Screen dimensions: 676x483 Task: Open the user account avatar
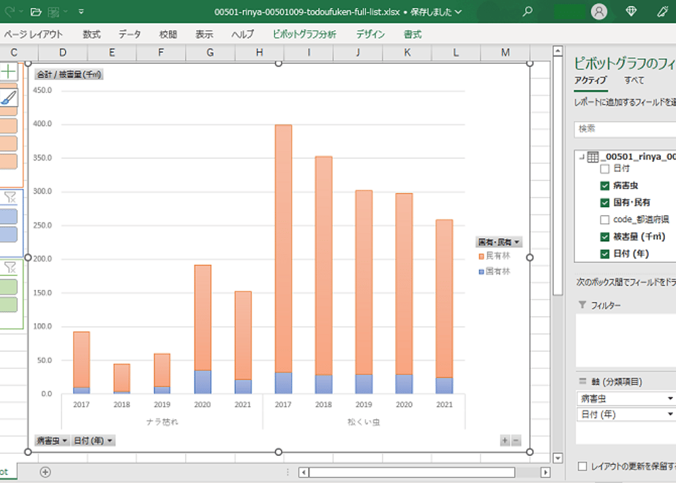click(599, 12)
